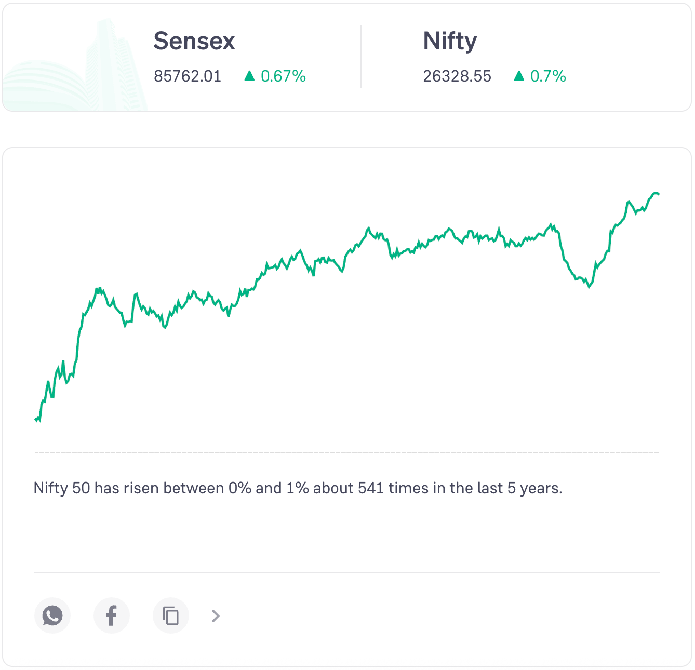Open the Nifty heading

[x=450, y=41]
